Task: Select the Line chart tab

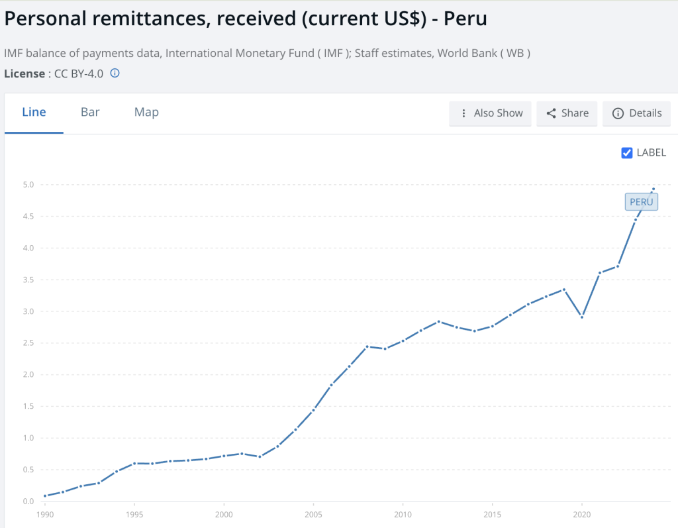Action: click(34, 112)
